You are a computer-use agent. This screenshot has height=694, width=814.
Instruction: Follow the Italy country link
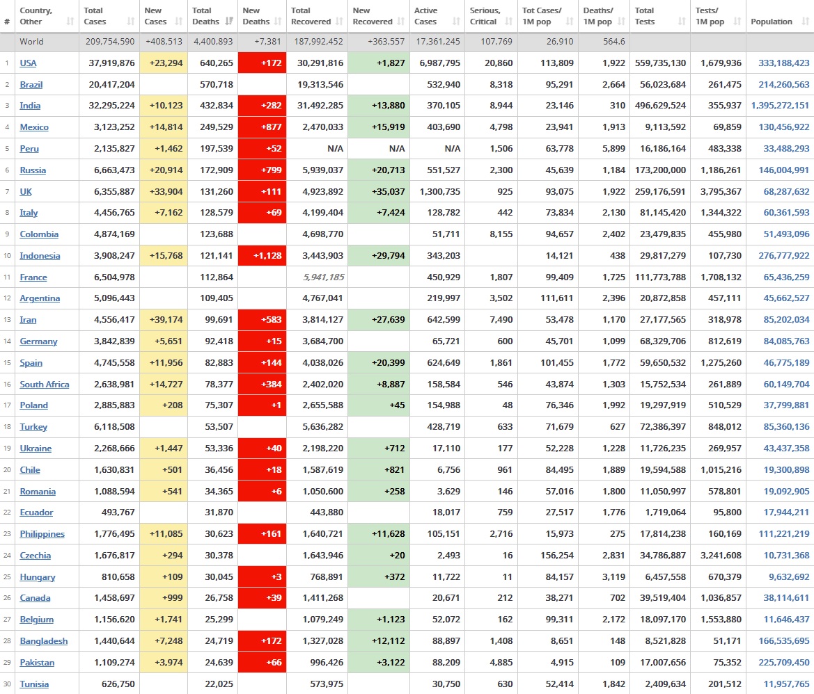tap(29, 213)
